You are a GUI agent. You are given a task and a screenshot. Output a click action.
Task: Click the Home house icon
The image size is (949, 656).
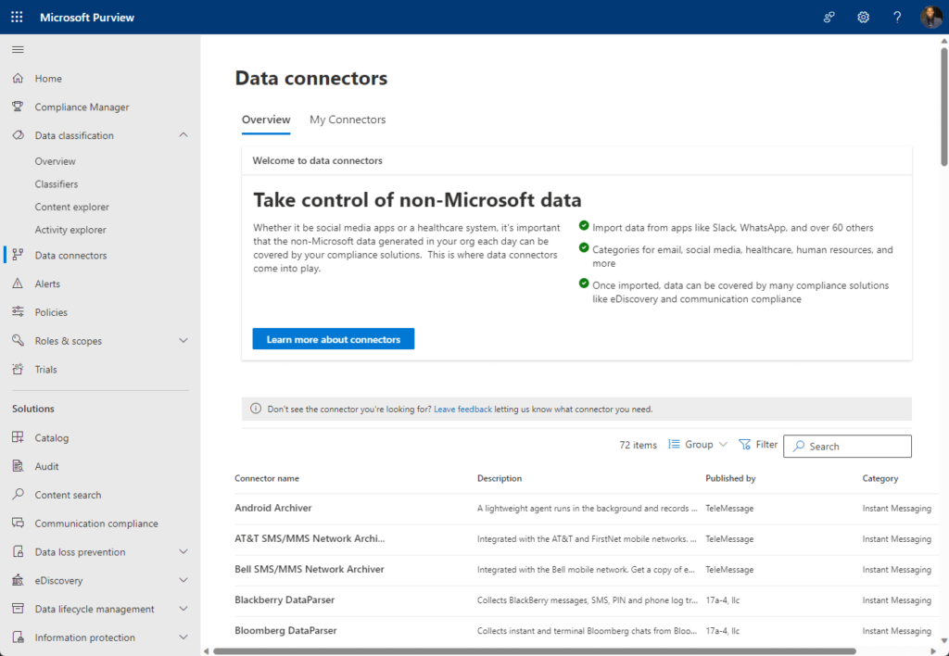pos(19,78)
